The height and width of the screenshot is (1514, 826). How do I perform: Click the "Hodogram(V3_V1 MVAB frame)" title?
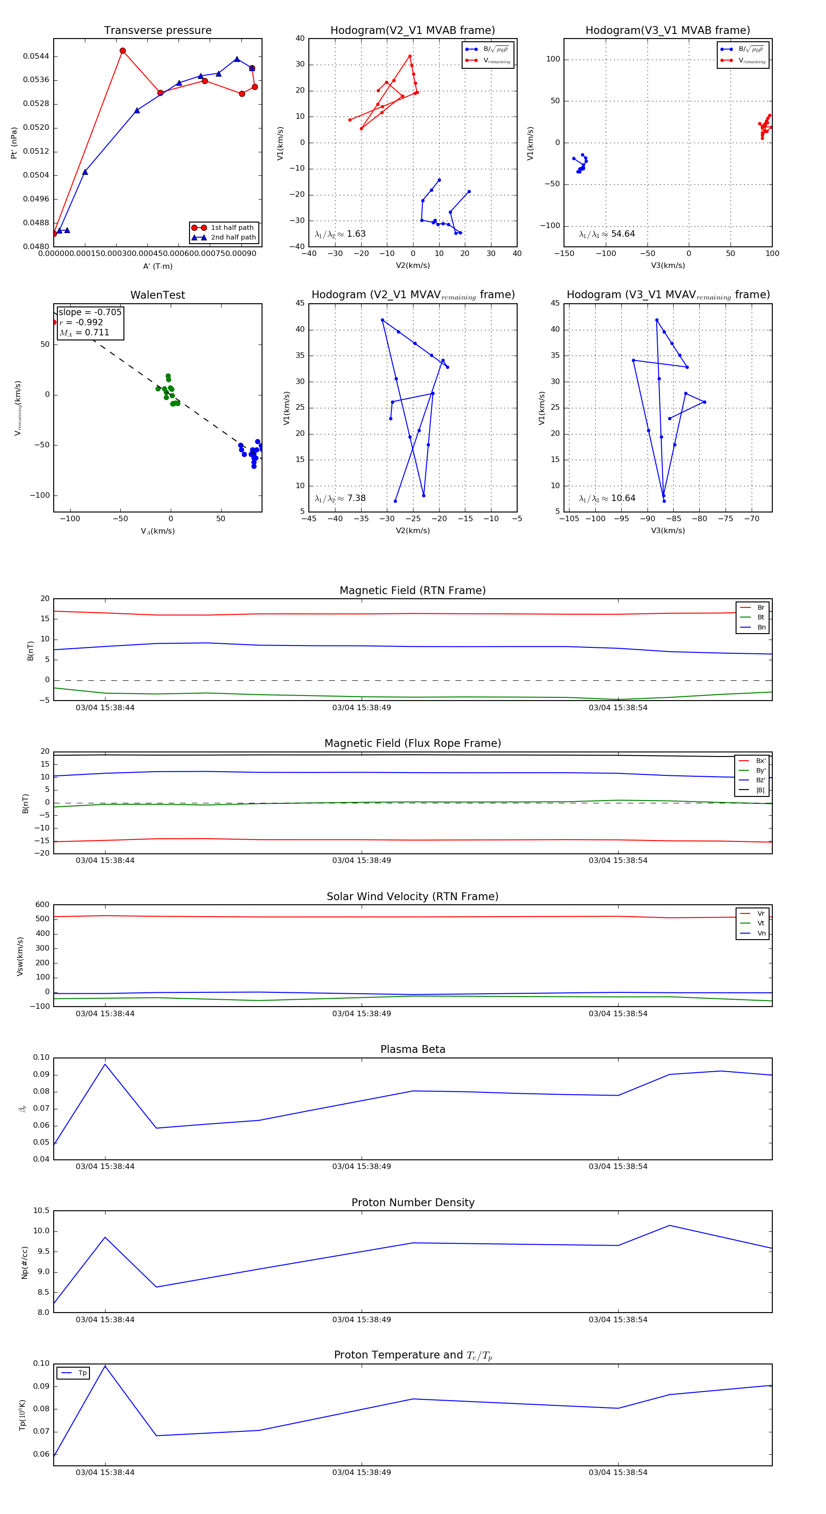[668, 31]
